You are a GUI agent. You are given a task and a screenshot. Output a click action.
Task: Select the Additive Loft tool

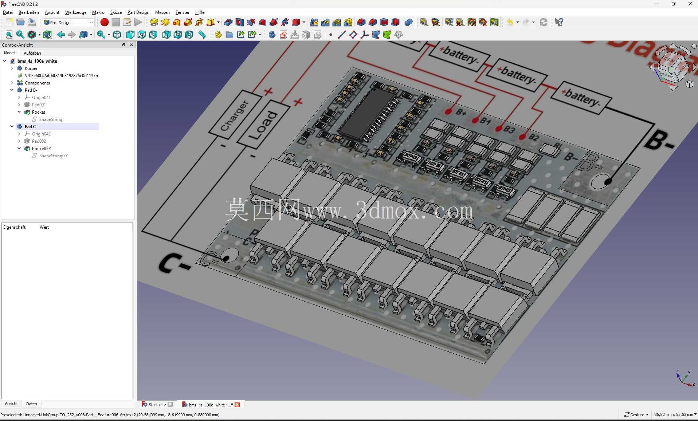177,22
